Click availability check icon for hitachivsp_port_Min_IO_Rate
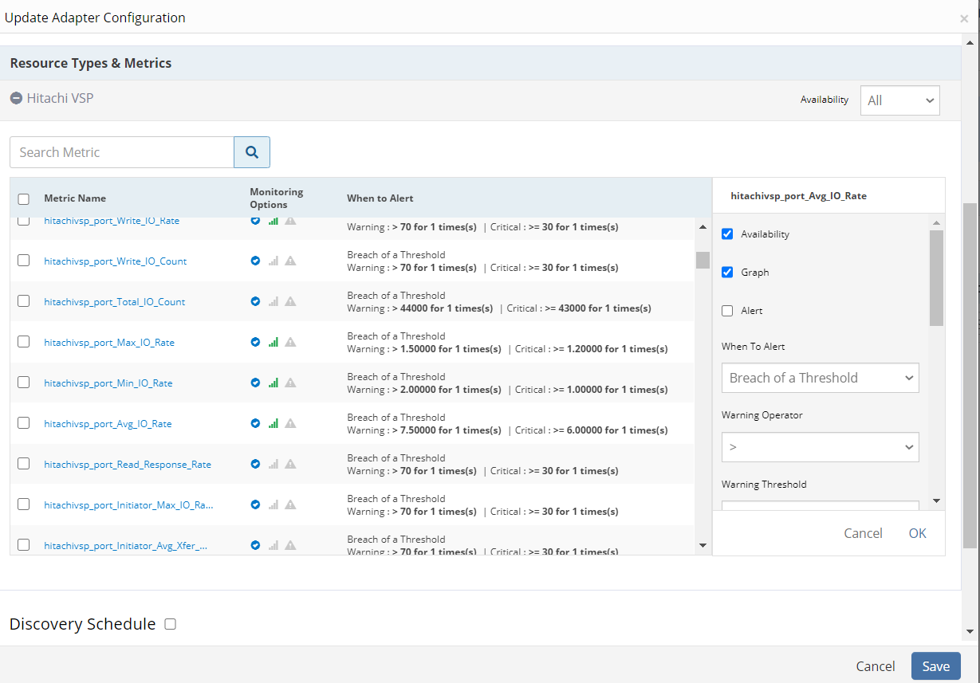 pos(255,383)
